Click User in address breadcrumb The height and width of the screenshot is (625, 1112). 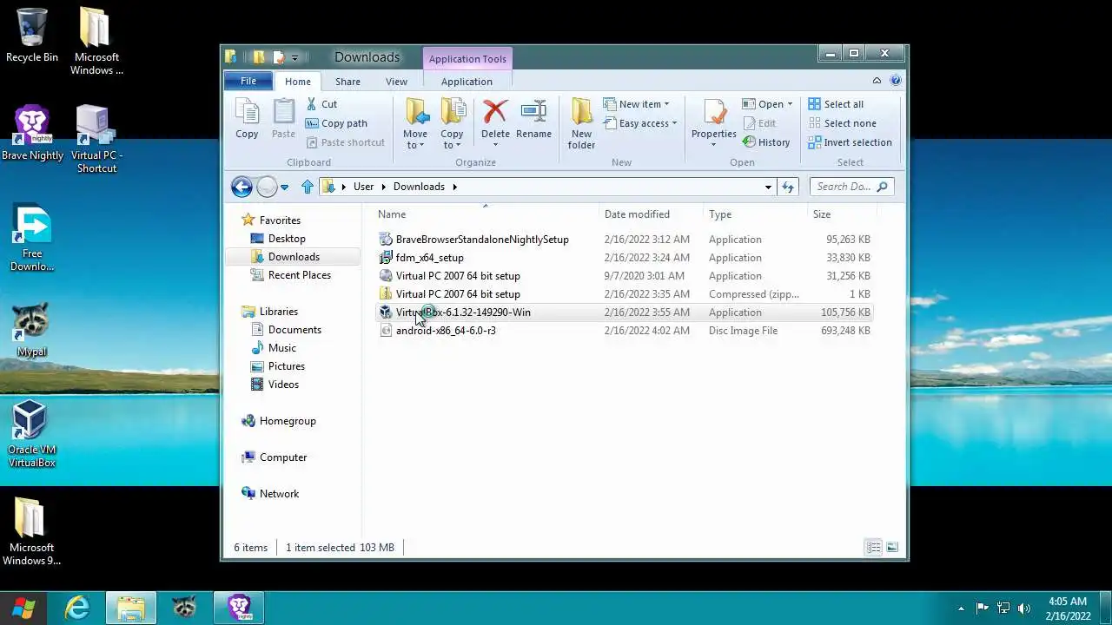click(363, 187)
